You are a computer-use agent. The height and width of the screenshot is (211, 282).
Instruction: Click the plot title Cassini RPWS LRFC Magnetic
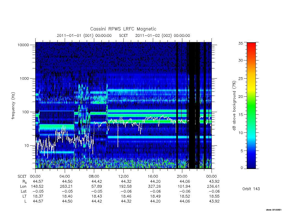123,29
